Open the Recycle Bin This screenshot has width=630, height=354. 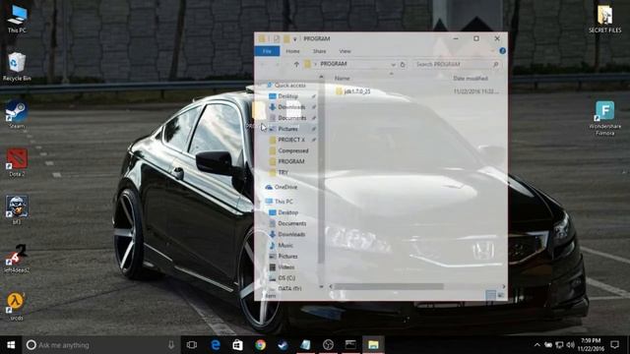pyautogui.click(x=17, y=67)
